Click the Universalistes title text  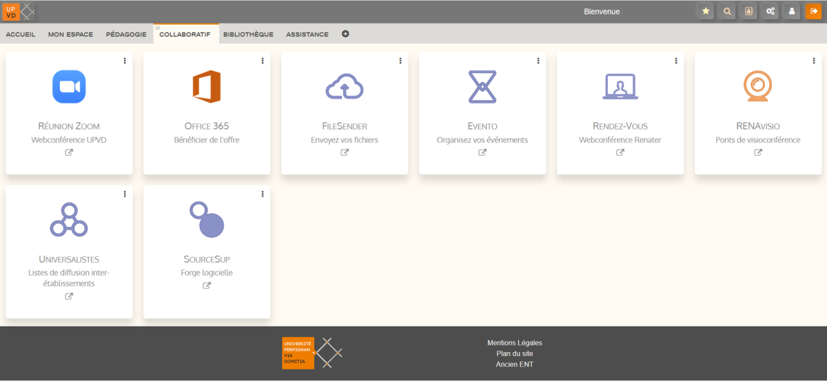(69, 259)
